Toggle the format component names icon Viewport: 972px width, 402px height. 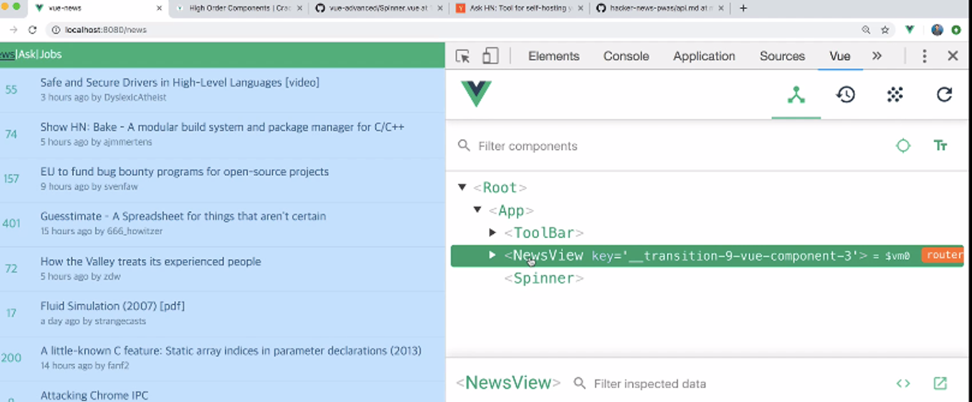pos(940,146)
